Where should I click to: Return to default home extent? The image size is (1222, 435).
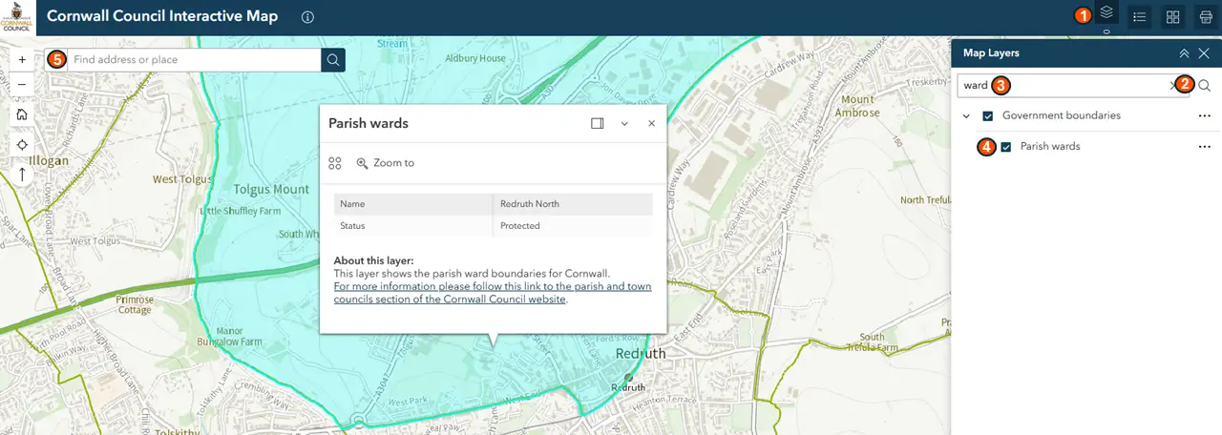pyautogui.click(x=22, y=114)
